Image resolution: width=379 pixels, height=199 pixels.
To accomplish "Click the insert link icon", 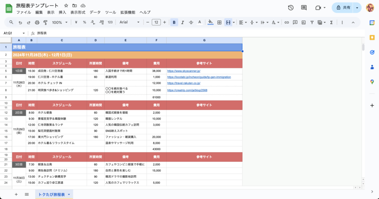I will 286,23.
